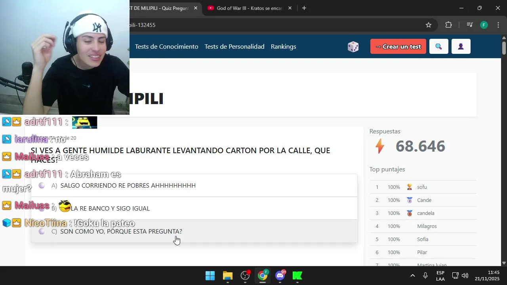Open the Kick app taskbar icon
Image resolution: width=507 pixels, height=285 pixels.
(x=297, y=275)
